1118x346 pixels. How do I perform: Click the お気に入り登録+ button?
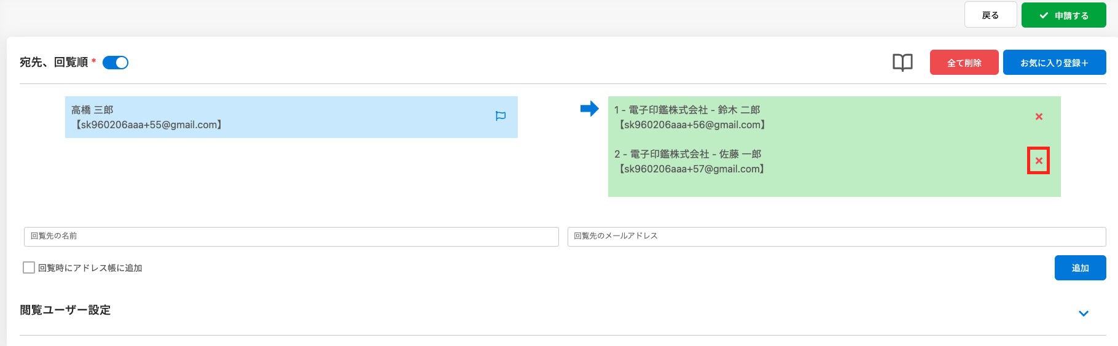(1054, 63)
